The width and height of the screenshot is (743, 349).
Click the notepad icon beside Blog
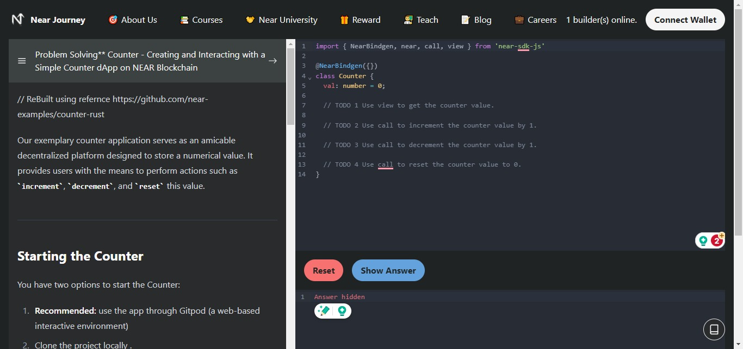click(x=466, y=20)
